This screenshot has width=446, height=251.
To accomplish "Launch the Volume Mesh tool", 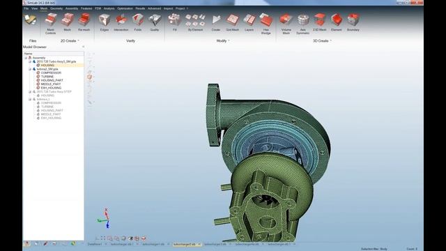I will coord(286,24).
